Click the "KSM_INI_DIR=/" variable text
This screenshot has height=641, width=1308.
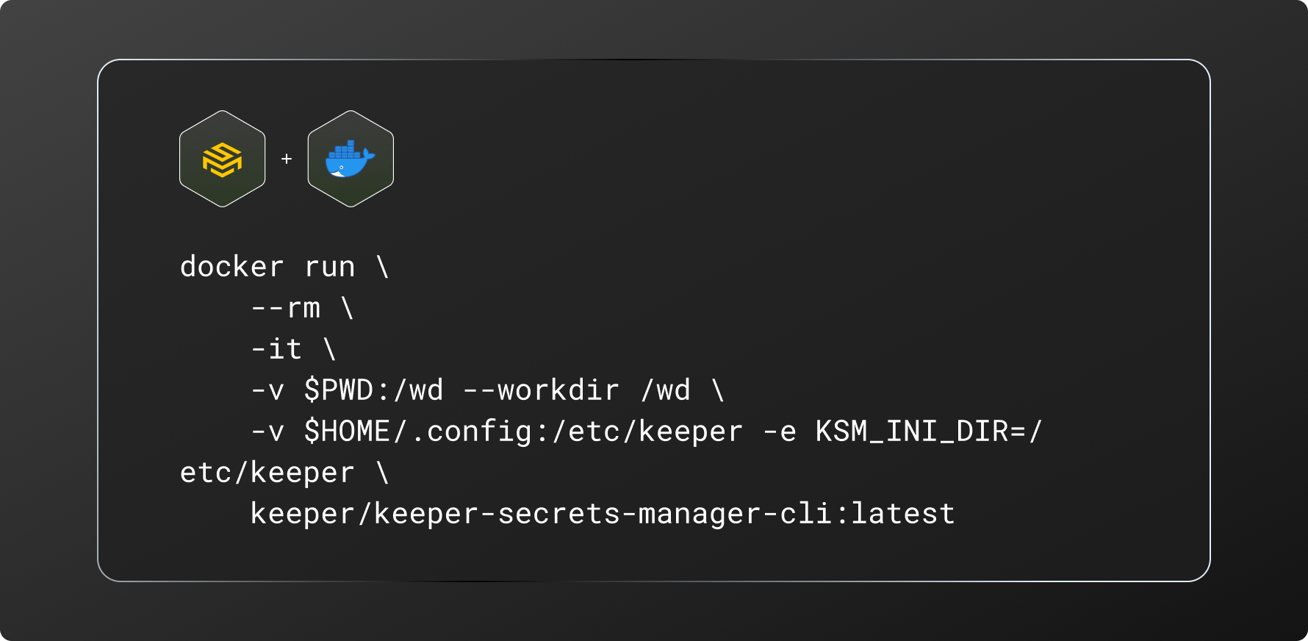point(929,431)
